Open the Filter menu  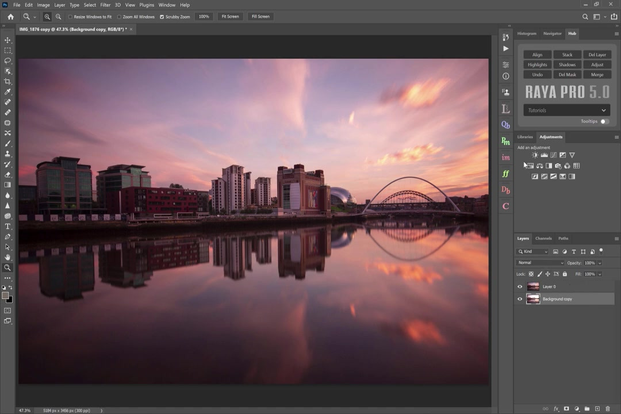point(105,5)
